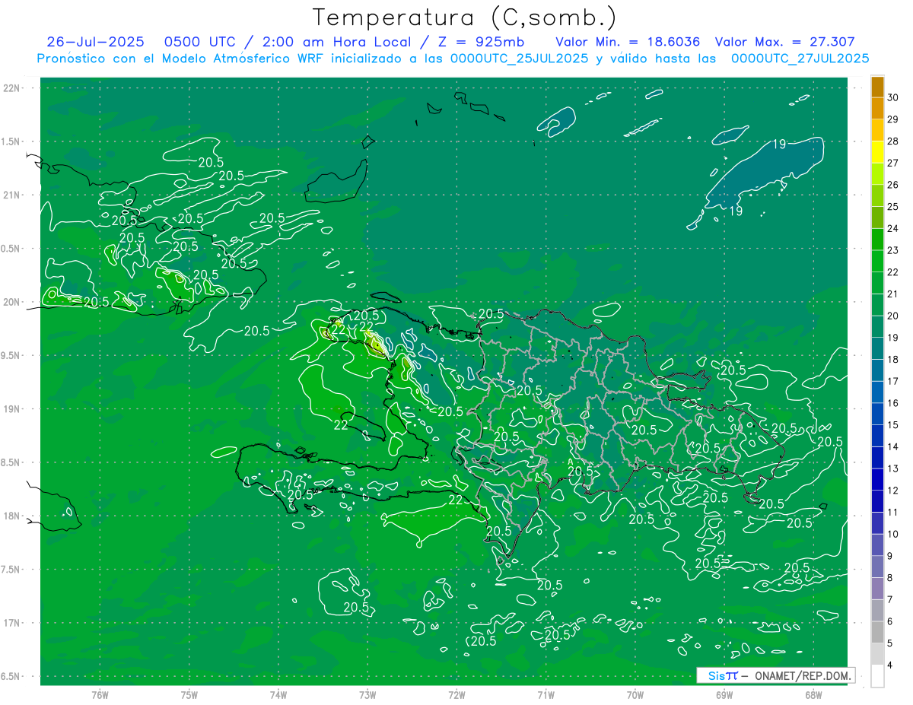The width and height of the screenshot is (913, 705).
Task: Click the color scale label "28"
Action: coord(893,141)
